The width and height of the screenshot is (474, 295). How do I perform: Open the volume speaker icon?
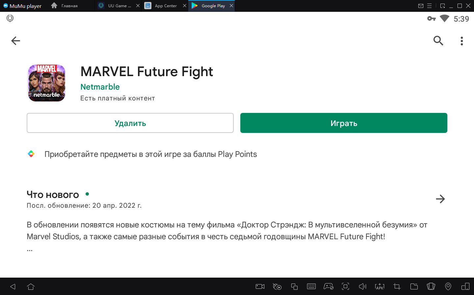coord(362,286)
